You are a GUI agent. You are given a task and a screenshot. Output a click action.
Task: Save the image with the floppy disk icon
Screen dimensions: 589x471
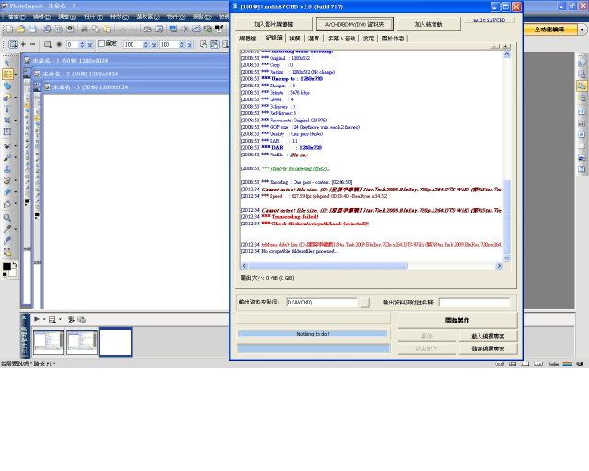tap(33, 29)
